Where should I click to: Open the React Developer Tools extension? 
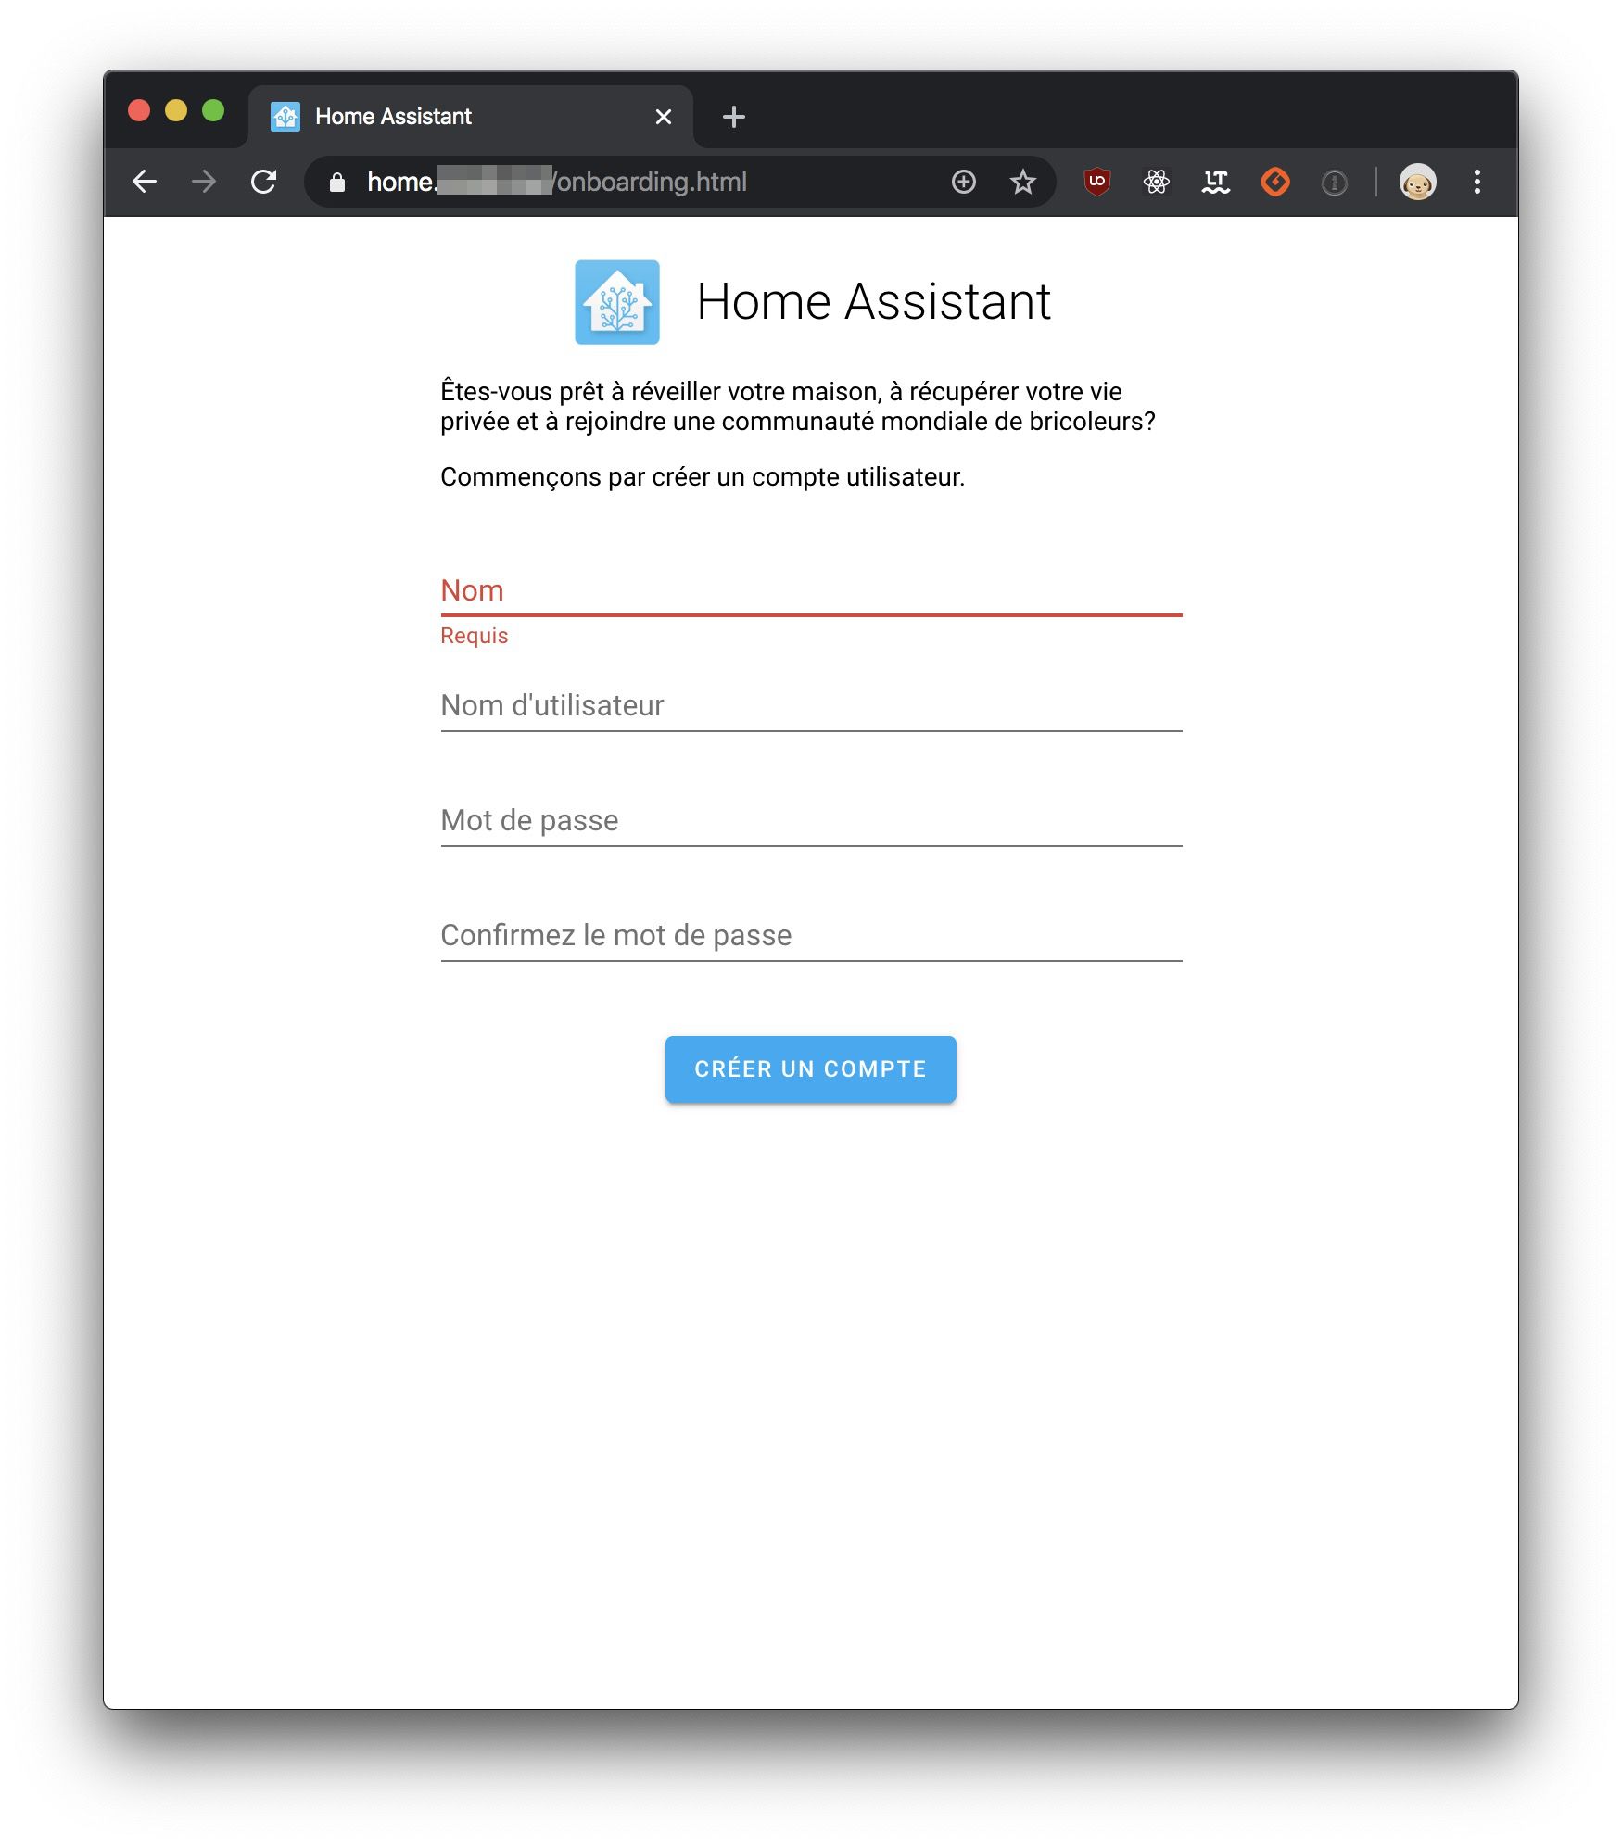(1156, 182)
